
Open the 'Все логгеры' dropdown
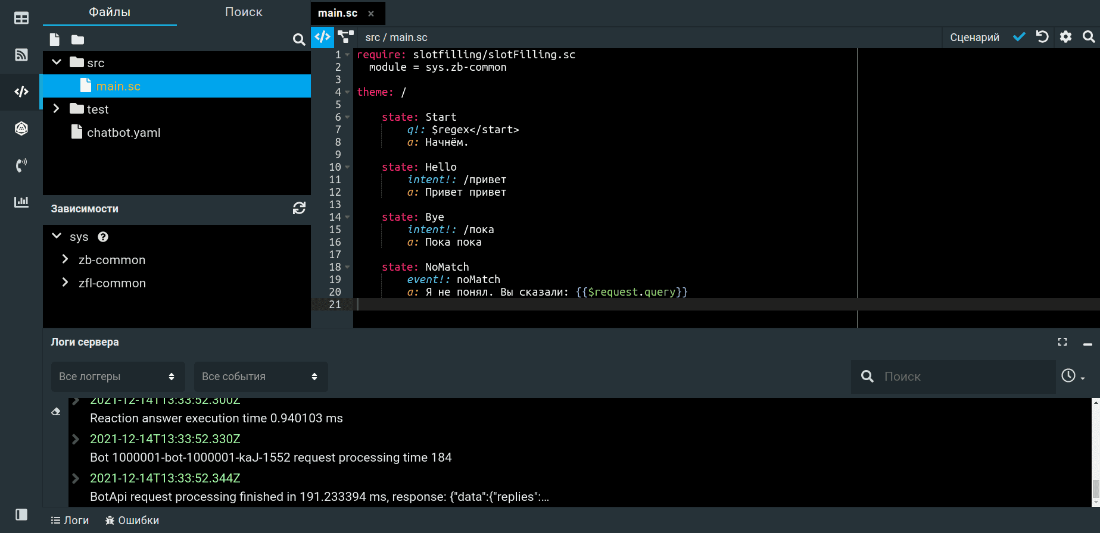(118, 377)
